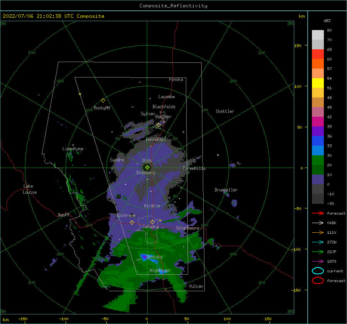Click the Blackfalds label on map
Screen dimensions: 347x324
pyautogui.click(x=164, y=107)
